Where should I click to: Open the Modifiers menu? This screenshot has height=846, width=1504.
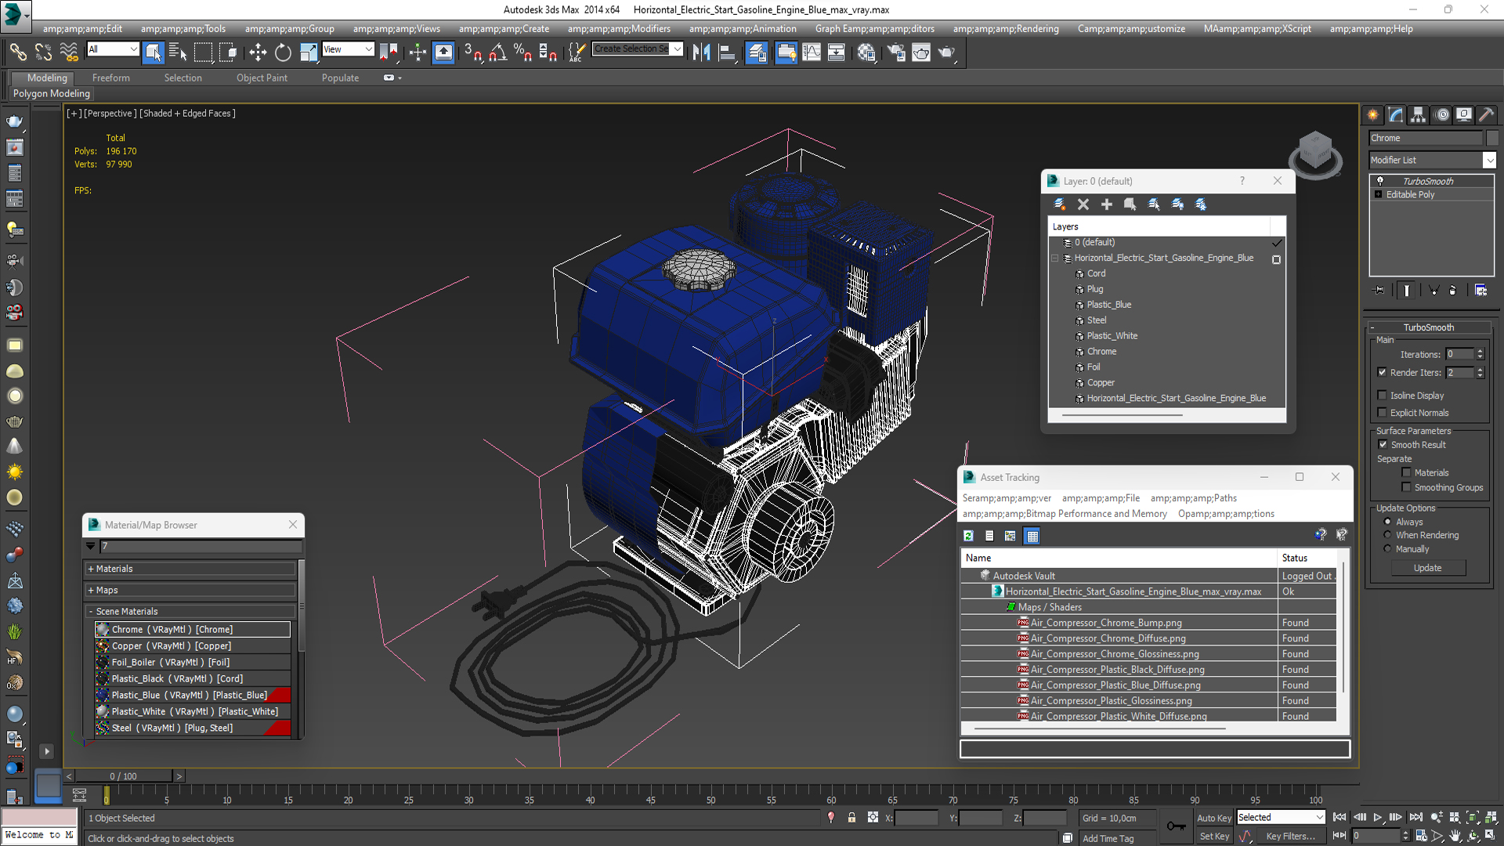(619, 29)
